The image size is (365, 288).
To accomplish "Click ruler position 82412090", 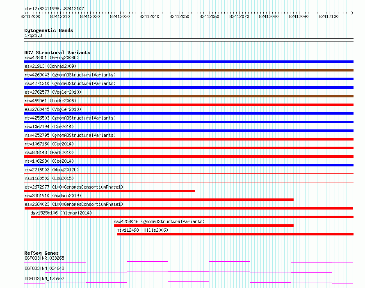I will 299,16.
